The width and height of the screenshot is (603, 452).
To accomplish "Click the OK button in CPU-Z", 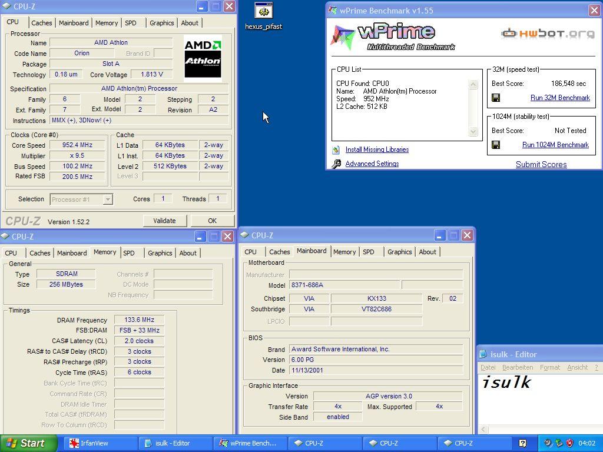I will [x=212, y=221].
